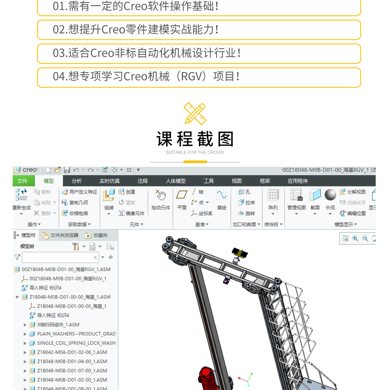Click the New file icon in quick access toolbar
390x390 pixels.
(49, 170)
